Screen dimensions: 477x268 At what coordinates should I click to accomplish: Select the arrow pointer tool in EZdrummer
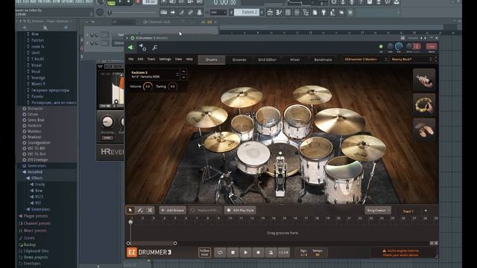click(130, 210)
